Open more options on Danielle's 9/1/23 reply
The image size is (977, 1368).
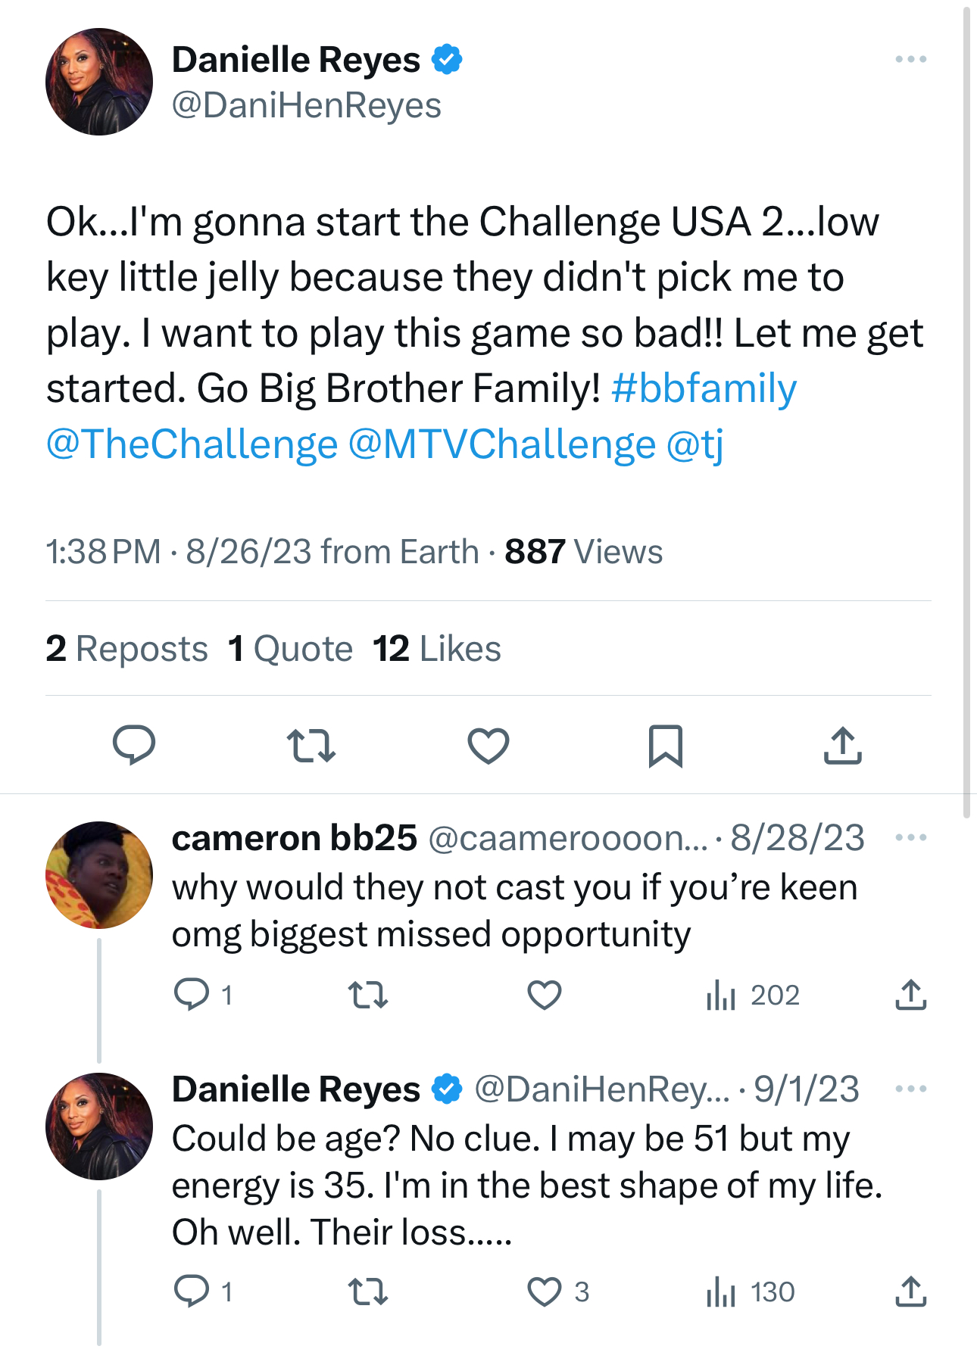pyautogui.click(x=910, y=1089)
